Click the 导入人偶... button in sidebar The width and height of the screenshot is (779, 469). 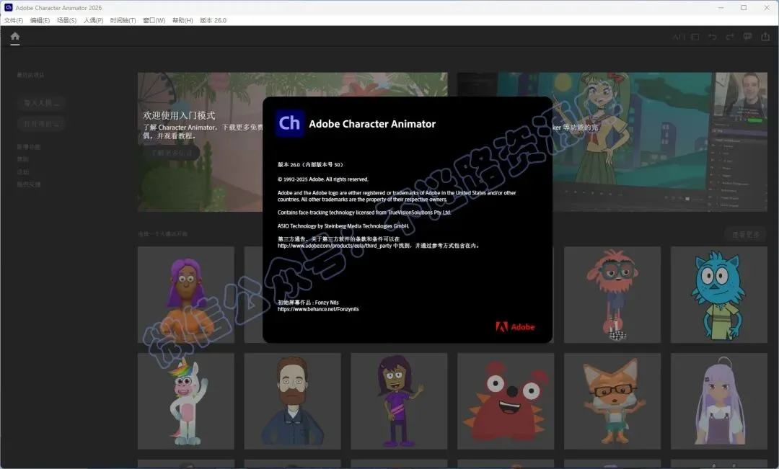click(42, 103)
